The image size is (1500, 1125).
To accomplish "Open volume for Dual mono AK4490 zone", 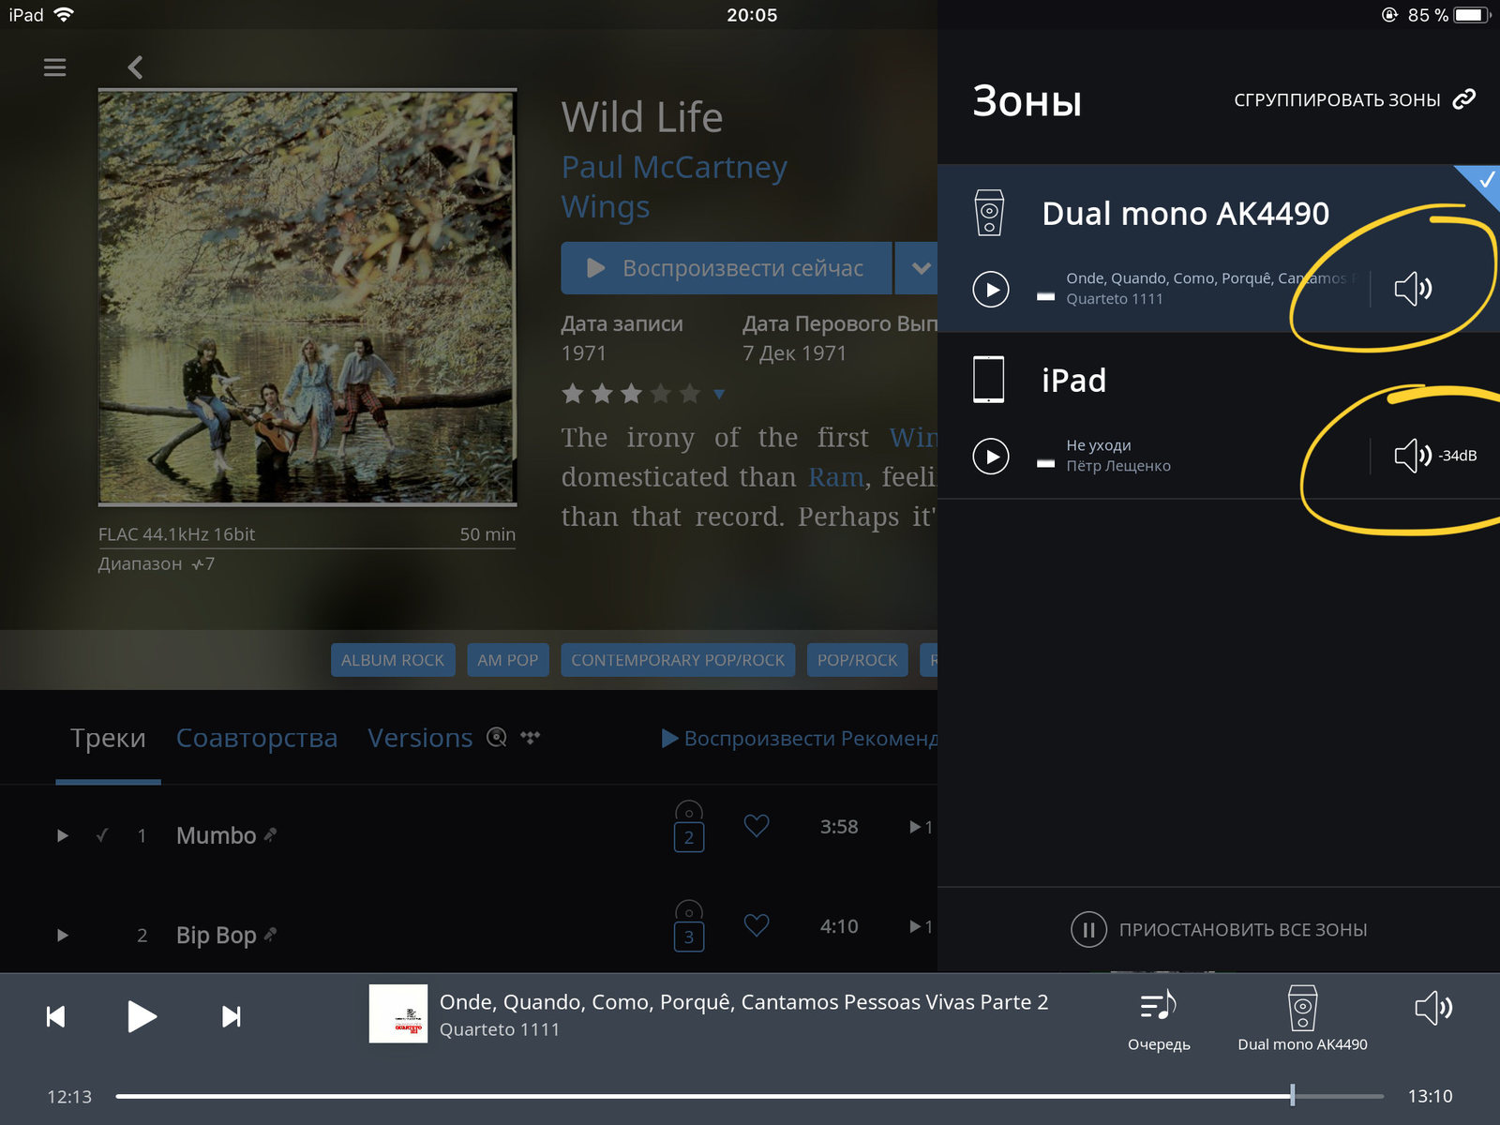I will (x=1413, y=289).
